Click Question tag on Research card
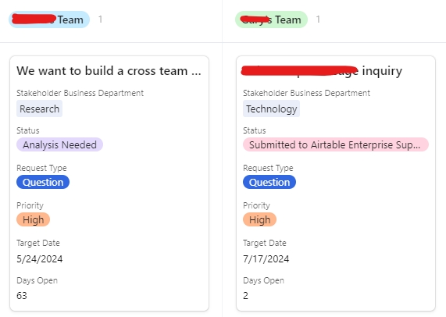This screenshot has width=446, height=317. (x=43, y=182)
